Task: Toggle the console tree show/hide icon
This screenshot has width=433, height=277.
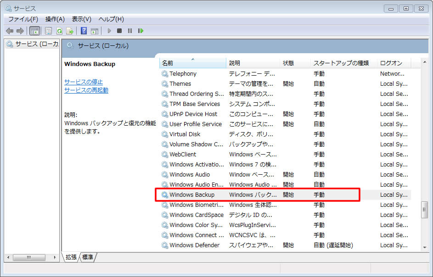Action: pyautogui.click(x=35, y=31)
